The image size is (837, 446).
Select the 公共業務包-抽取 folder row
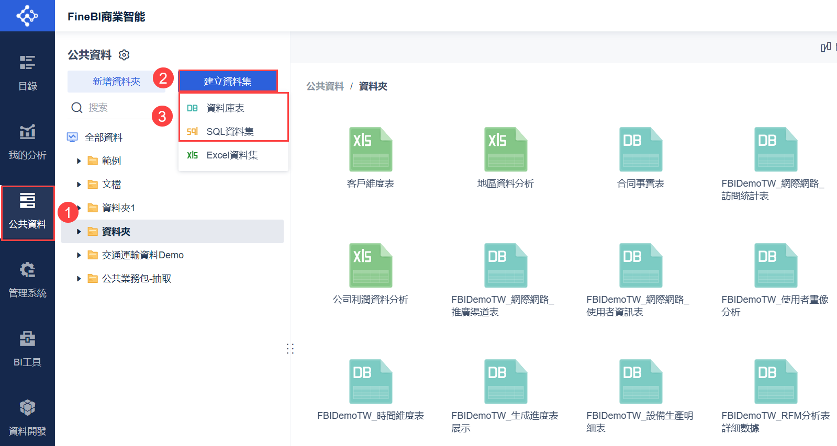pyautogui.click(x=173, y=279)
